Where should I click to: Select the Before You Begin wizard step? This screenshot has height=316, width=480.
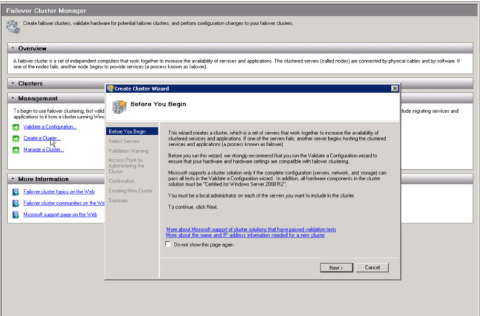coord(132,132)
